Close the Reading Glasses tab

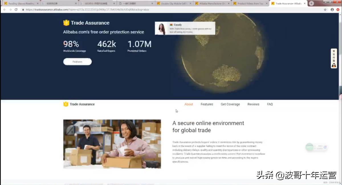click(x=38, y=4)
